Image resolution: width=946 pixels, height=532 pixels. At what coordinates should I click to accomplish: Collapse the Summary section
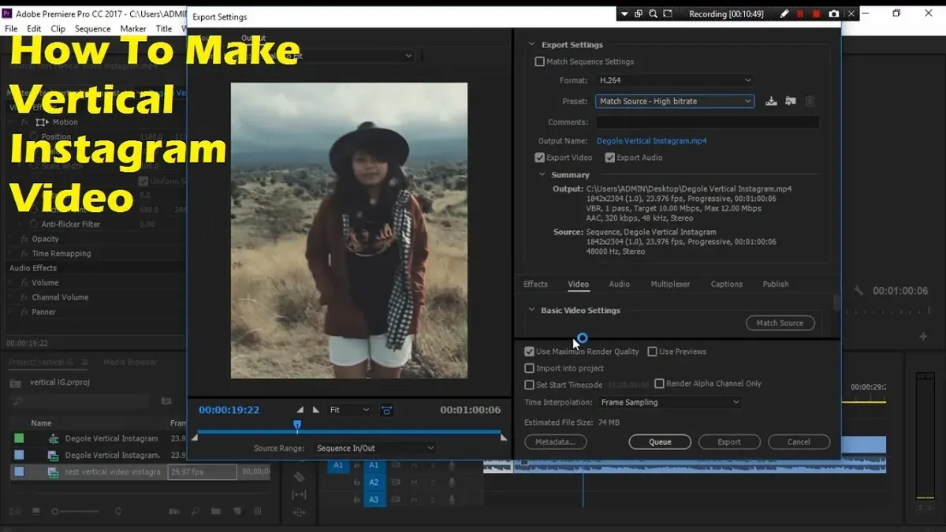click(542, 175)
